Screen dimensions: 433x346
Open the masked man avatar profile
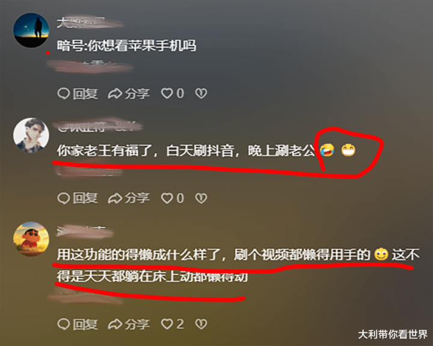pos(31,135)
